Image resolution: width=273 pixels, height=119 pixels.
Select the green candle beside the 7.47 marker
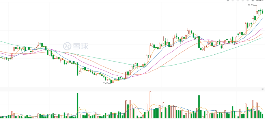(x=113, y=81)
